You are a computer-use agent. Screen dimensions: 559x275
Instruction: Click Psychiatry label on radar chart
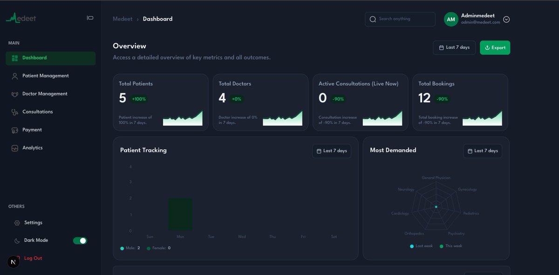coord(456,234)
